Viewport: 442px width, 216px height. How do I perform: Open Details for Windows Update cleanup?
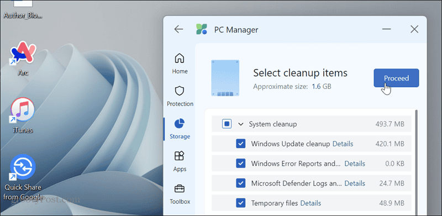pos(343,144)
